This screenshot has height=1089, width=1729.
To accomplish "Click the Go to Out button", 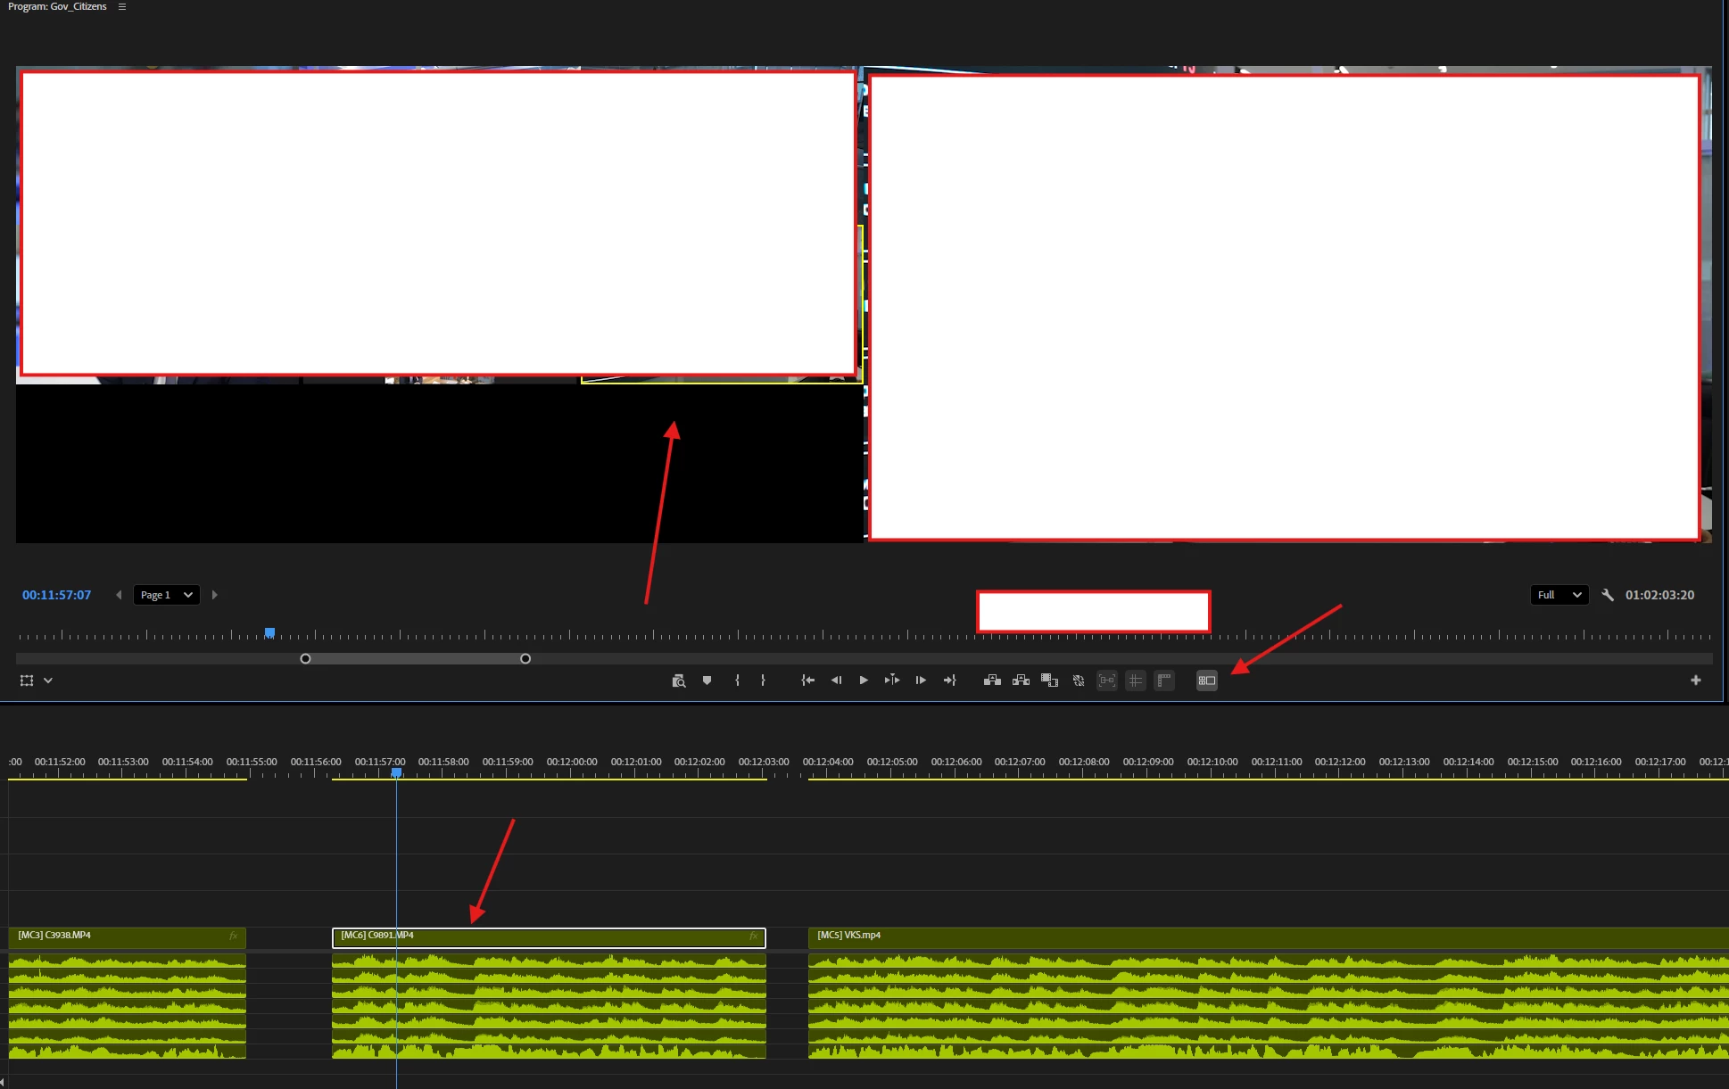I will point(950,681).
